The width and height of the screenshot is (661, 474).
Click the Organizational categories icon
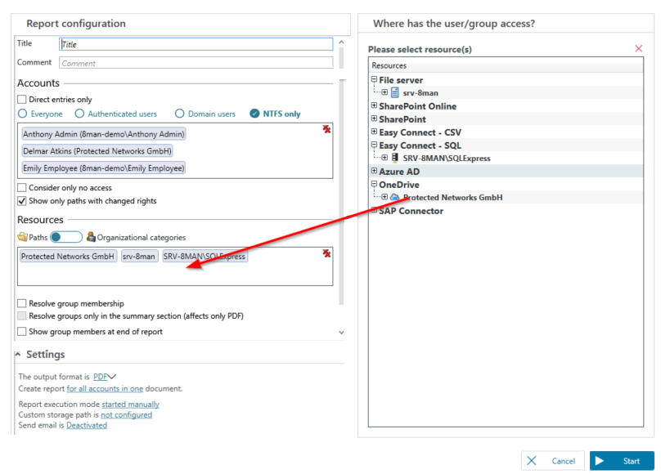coord(91,237)
